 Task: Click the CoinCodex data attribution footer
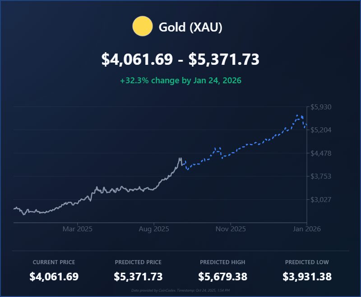[x=180, y=291]
